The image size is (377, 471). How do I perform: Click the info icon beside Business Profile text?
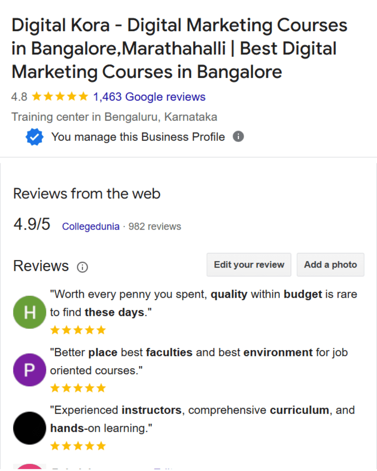(238, 136)
